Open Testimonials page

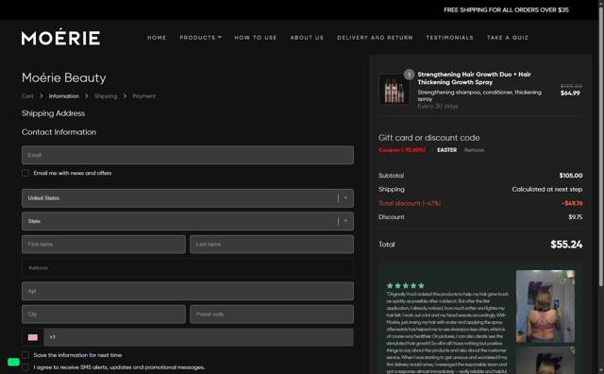point(449,38)
